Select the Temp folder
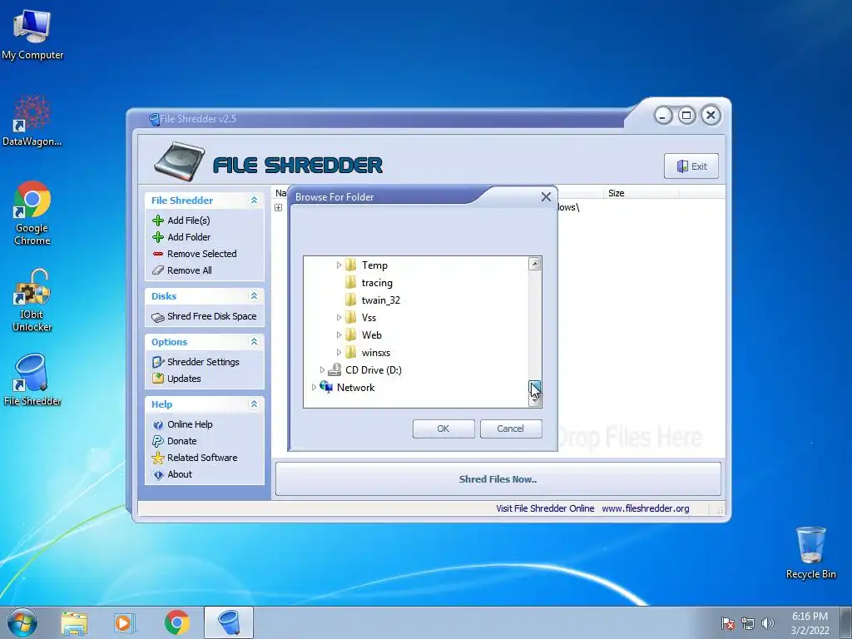Image resolution: width=852 pixels, height=639 pixels. [x=374, y=265]
